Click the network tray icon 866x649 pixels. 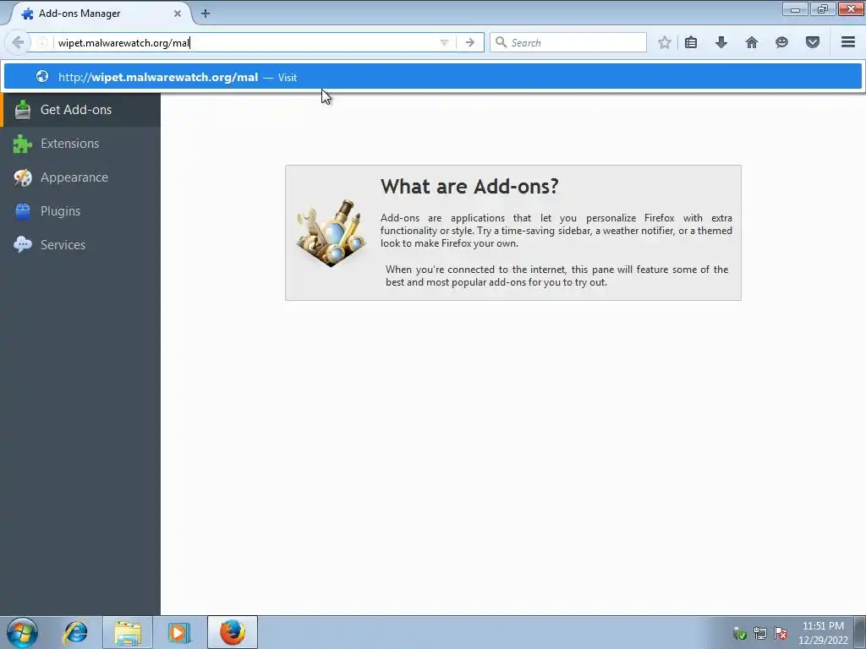pos(760,633)
